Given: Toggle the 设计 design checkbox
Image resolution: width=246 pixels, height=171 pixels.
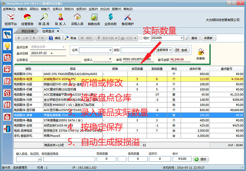Looking at the screenshot, I should (141, 38).
